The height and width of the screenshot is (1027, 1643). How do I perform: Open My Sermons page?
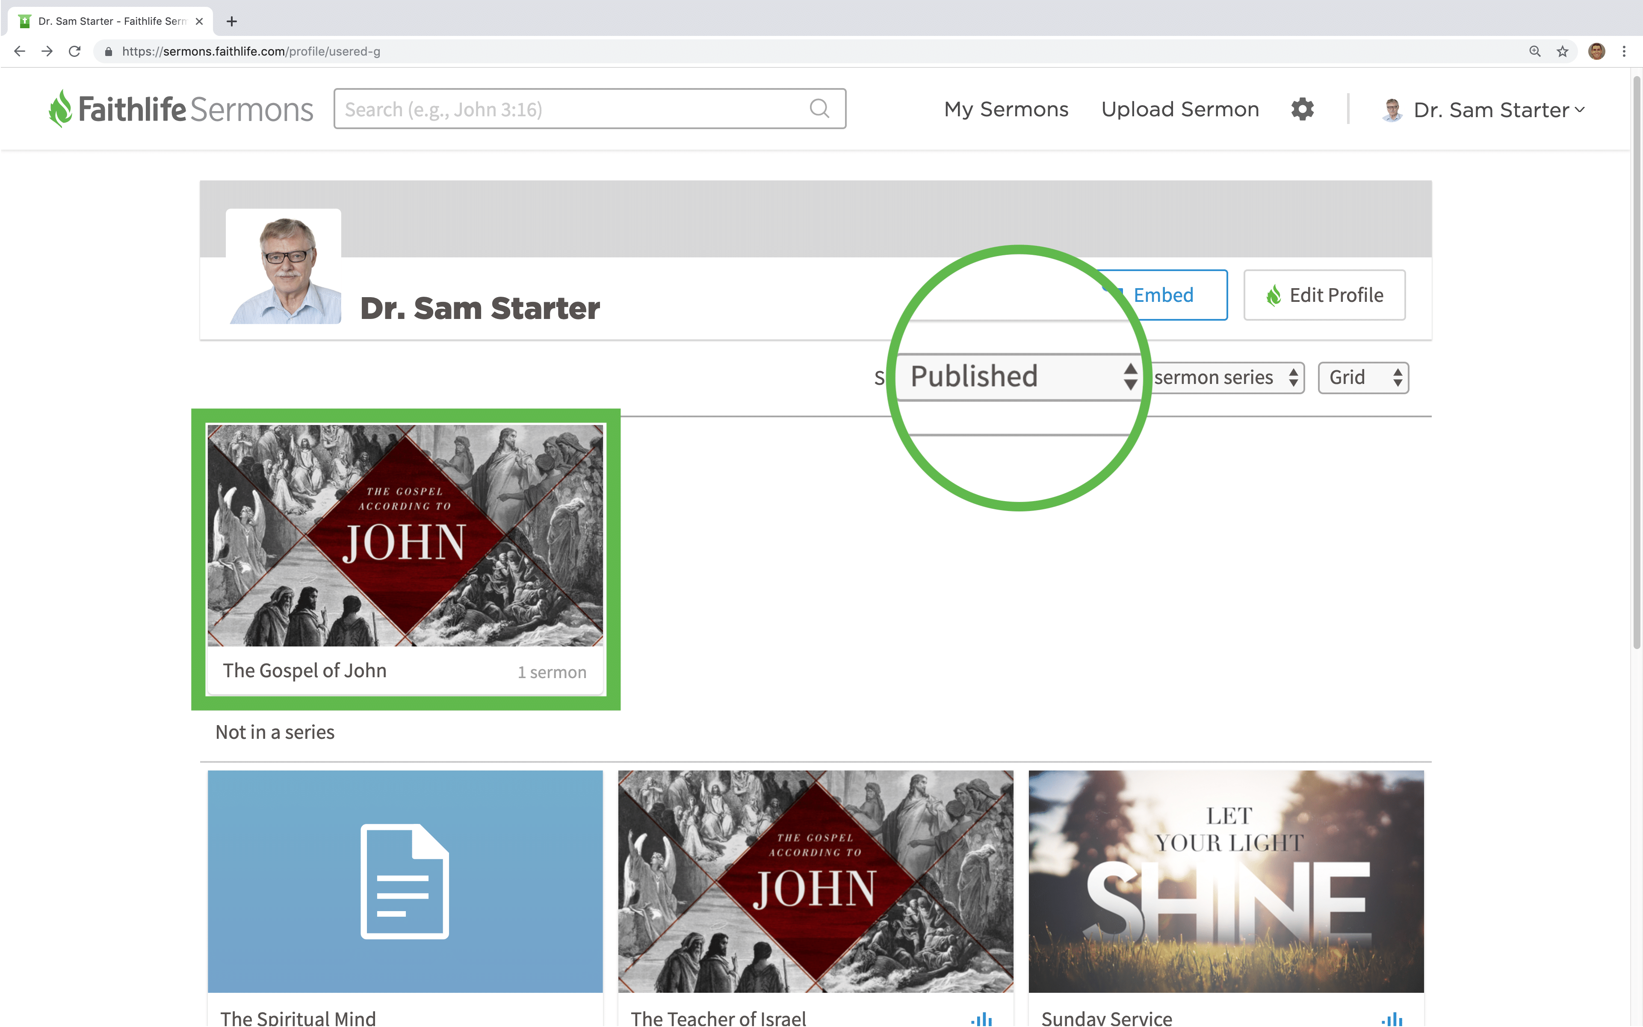[x=1006, y=109]
